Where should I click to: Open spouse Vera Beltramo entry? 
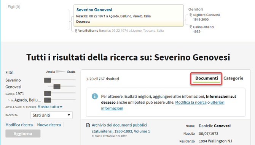coord(88,31)
